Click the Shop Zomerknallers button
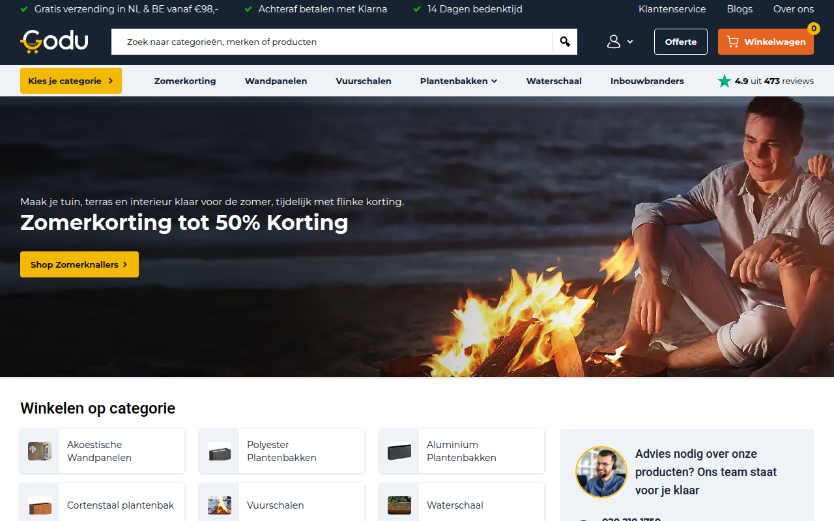 (x=79, y=264)
